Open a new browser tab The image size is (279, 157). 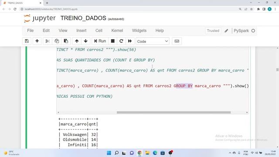[47, 3]
